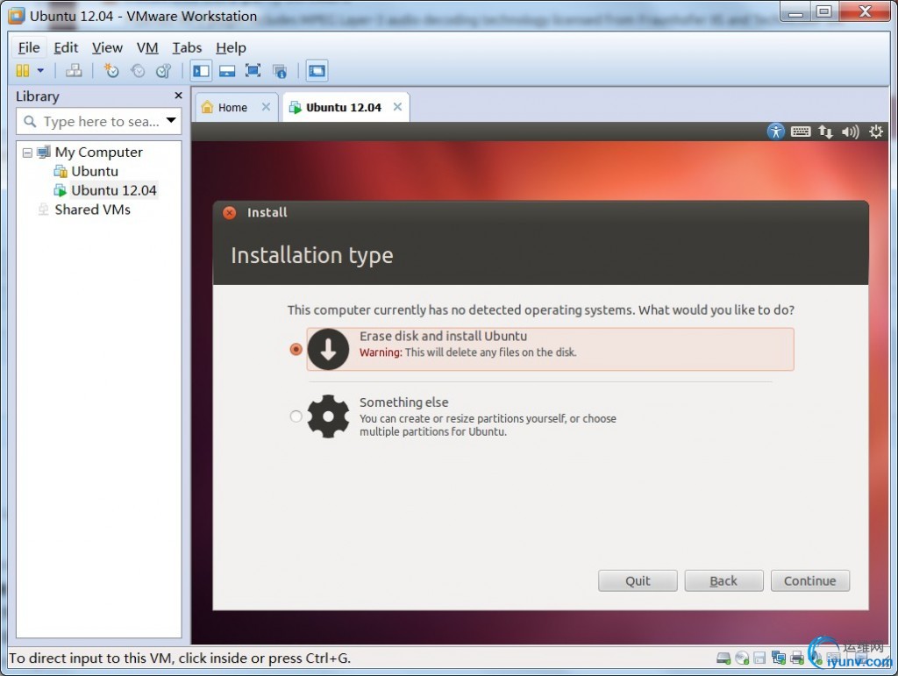This screenshot has height=676, width=898.
Task: Select Erase disk and install Ubuntu radio
Action: [x=296, y=349]
